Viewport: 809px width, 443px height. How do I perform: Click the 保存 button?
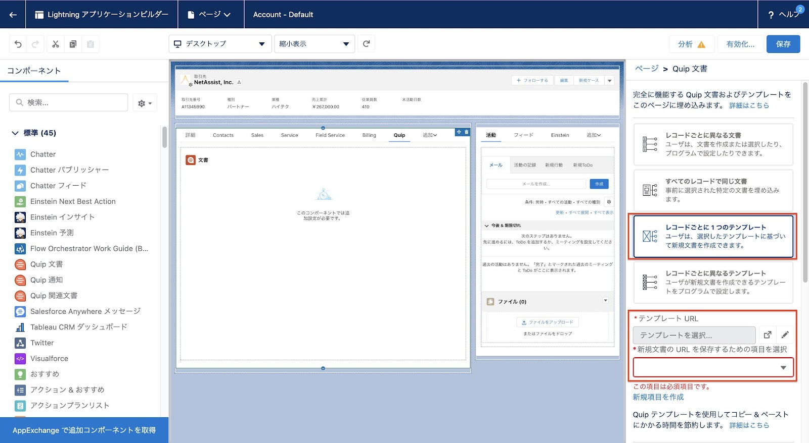[783, 44]
